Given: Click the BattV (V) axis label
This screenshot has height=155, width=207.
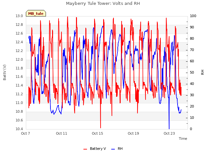Looking at the screenshot, I should tap(5, 72).
